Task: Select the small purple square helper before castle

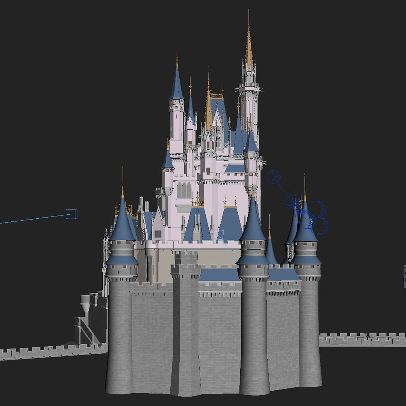Action: pos(219,234)
